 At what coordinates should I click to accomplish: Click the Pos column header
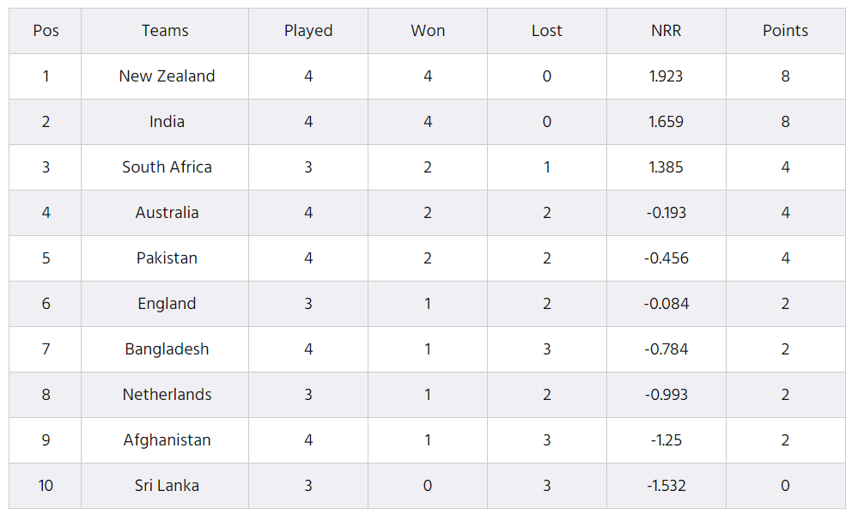click(46, 30)
